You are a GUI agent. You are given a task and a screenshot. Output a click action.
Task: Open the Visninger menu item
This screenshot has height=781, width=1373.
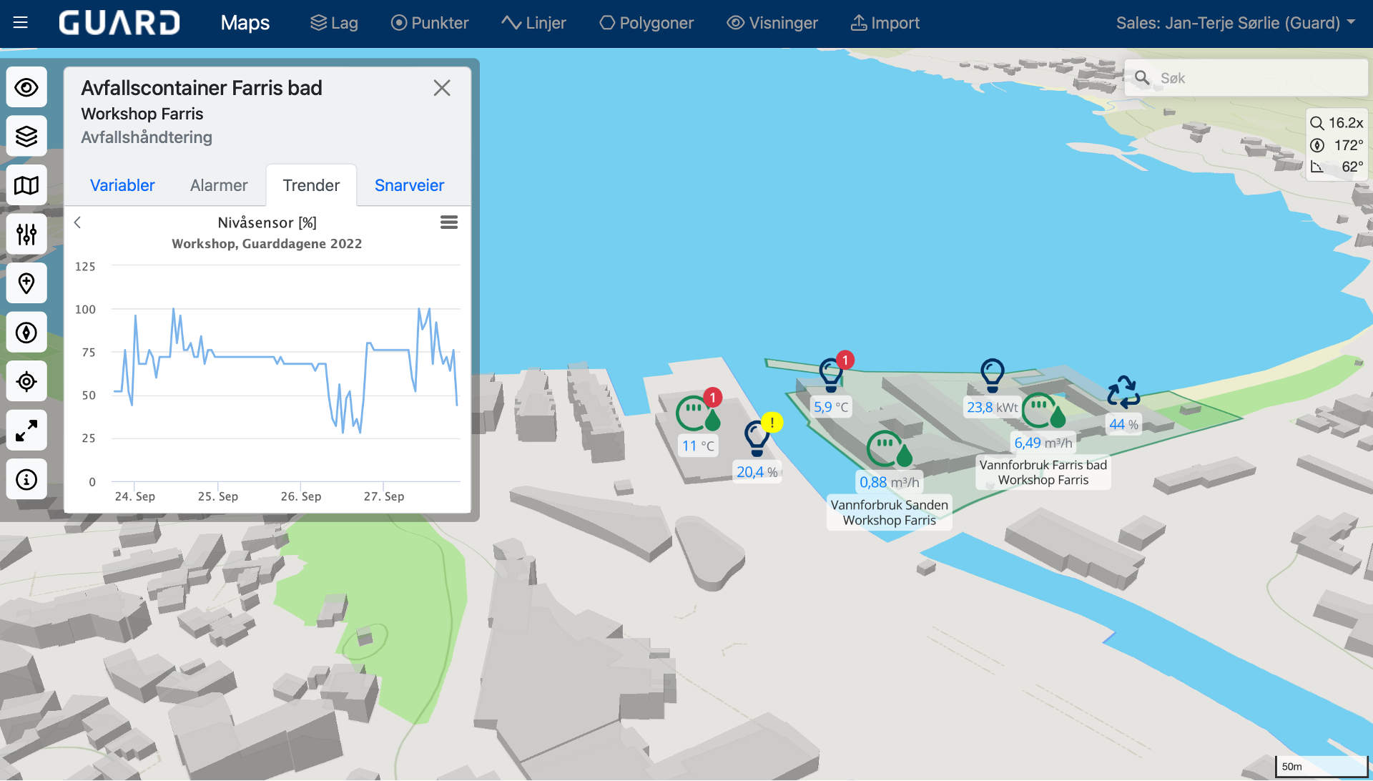coord(772,23)
